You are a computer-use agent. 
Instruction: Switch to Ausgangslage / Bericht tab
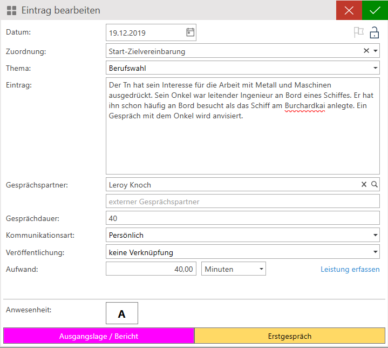tap(99, 336)
